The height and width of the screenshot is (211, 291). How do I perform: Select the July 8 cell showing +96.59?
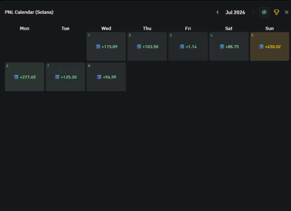106,77
